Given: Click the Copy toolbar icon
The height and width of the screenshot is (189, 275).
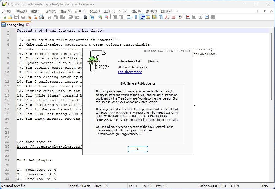Looking at the screenshot, I should click(x=56, y=17).
